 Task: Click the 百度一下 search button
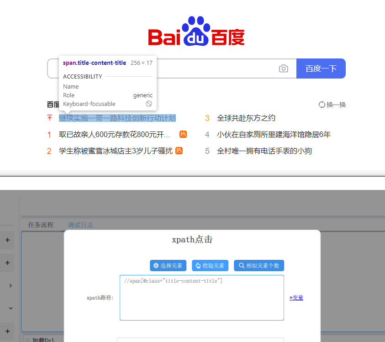pyautogui.click(x=321, y=68)
